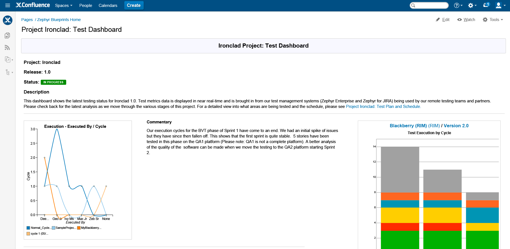Click the IN PROGRESS status lozenge

[x=53, y=82]
